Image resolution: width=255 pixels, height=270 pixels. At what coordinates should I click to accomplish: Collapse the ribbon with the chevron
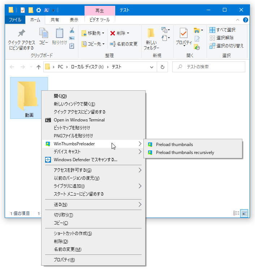(x=238, y=20)
